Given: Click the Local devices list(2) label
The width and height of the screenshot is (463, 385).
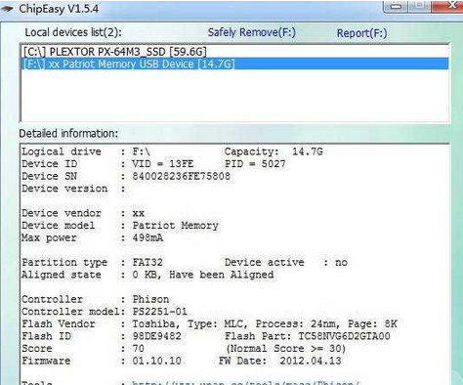Looking at the screenshot, I should tap(73, 32).
